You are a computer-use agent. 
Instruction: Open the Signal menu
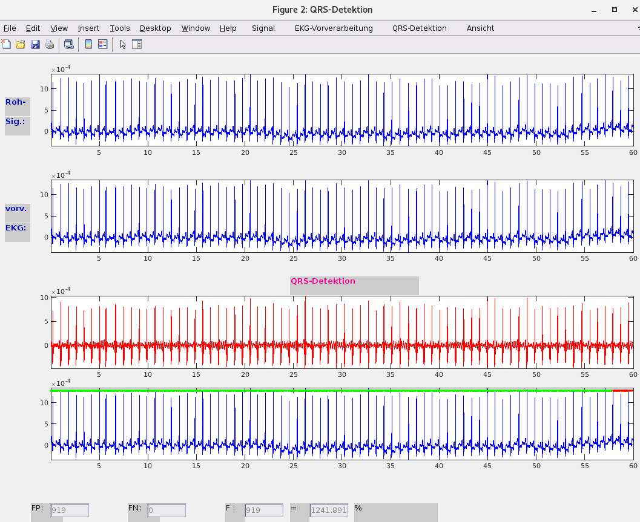coord(263,28)
